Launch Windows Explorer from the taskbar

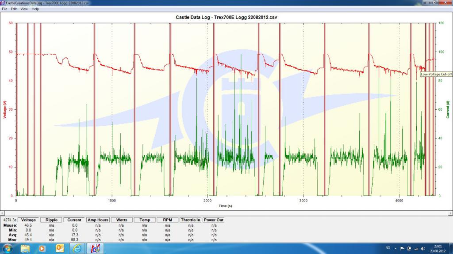(25, 248)
